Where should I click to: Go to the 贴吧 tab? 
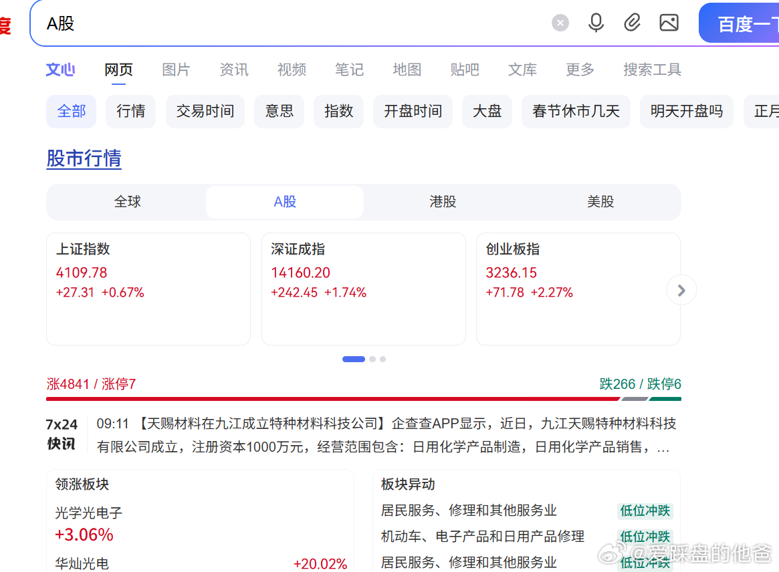click(465, 69)
